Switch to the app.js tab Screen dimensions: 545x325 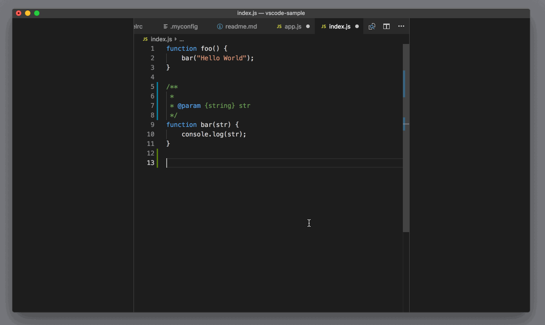(293, 26)
